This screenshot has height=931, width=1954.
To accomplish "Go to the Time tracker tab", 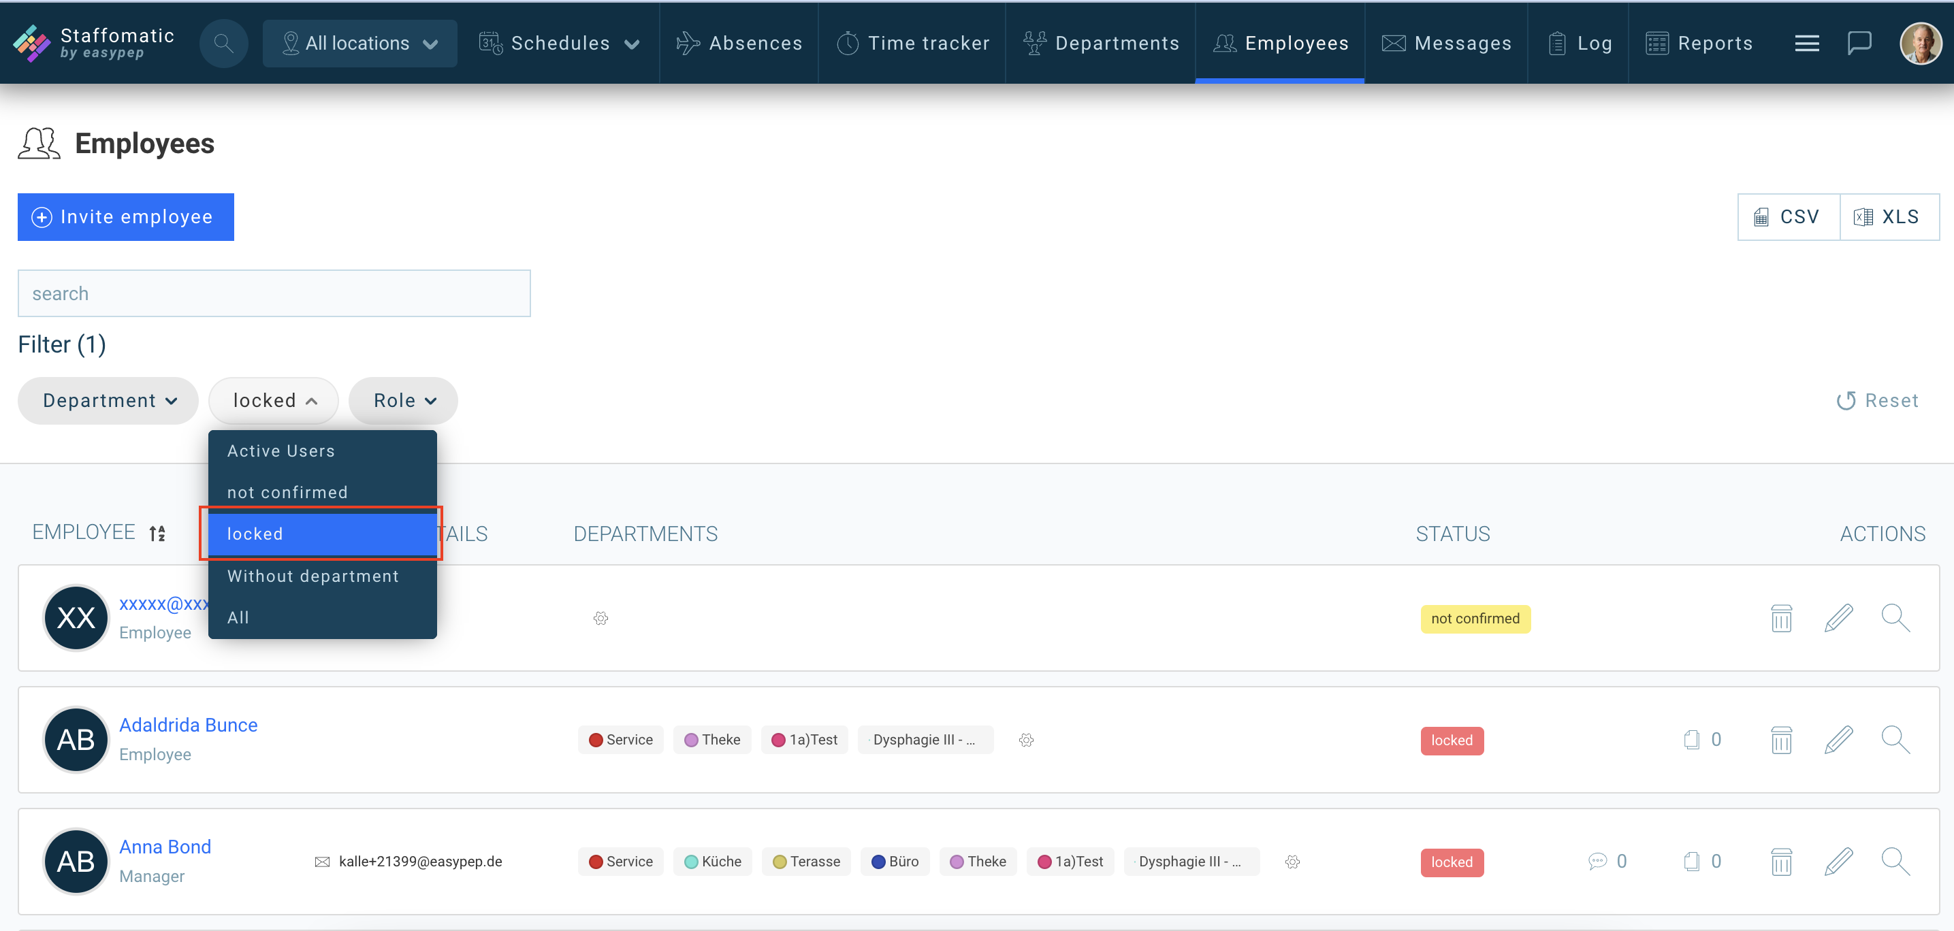I will [912, 43].
